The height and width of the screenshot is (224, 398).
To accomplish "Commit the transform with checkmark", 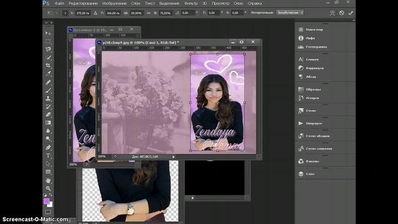I will (x=351, y=13).
